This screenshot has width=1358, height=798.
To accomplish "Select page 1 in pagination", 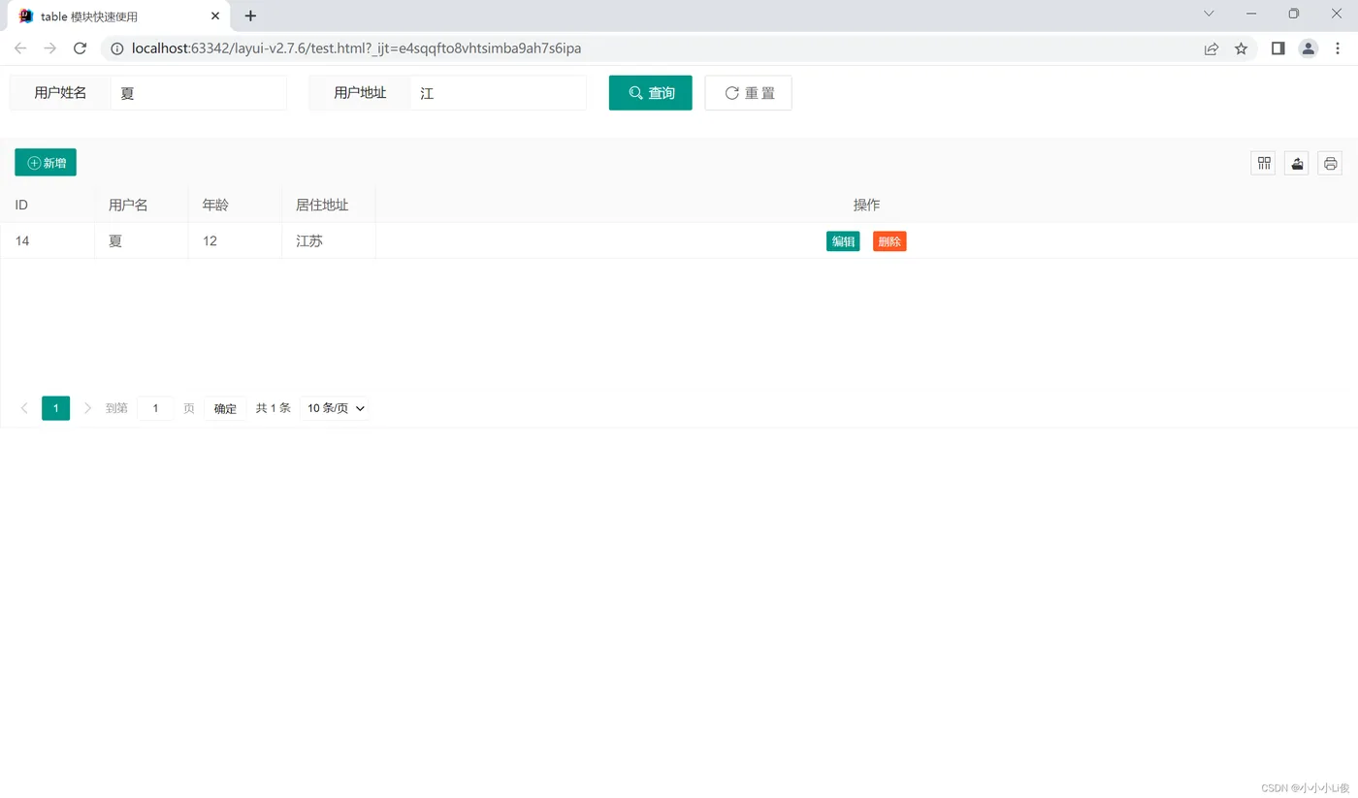I will [55, 408].
